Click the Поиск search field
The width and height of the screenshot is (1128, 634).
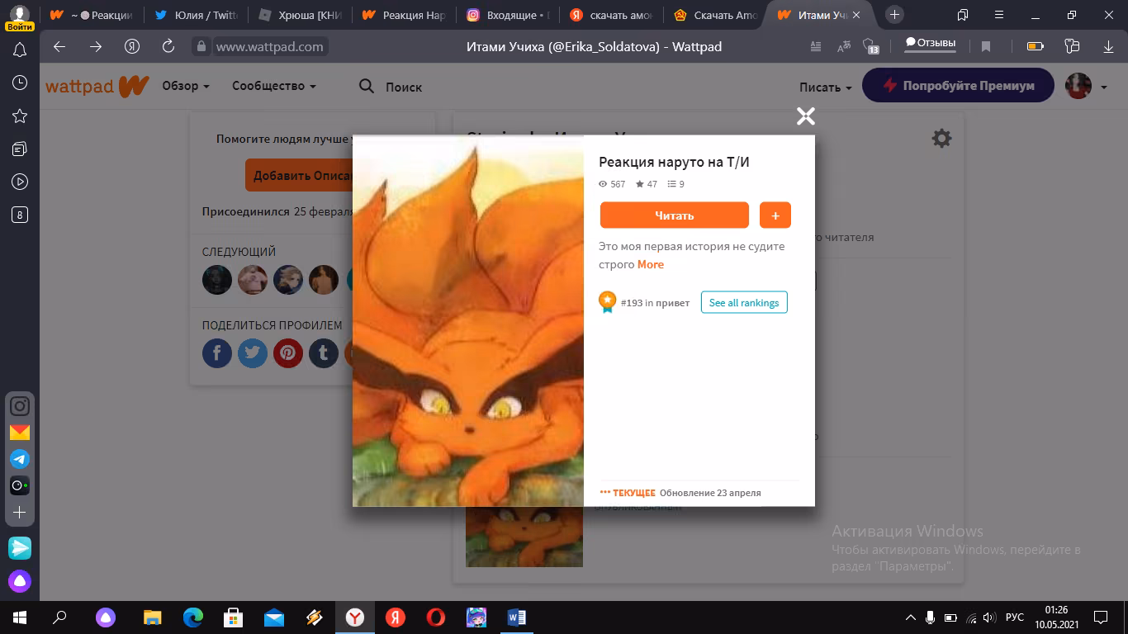pos(404,87)
